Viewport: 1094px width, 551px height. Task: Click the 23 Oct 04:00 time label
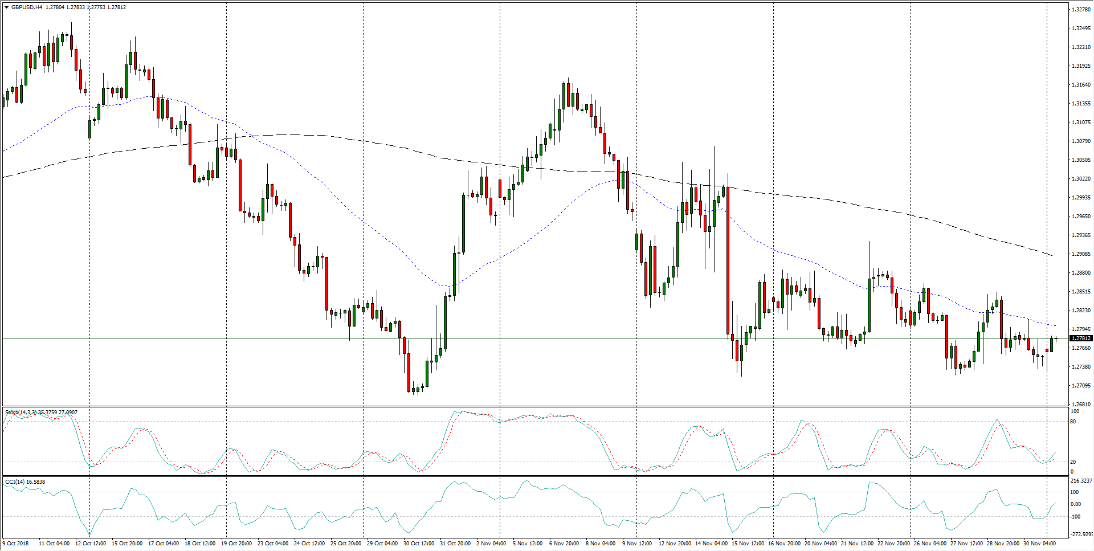point(273,544)
